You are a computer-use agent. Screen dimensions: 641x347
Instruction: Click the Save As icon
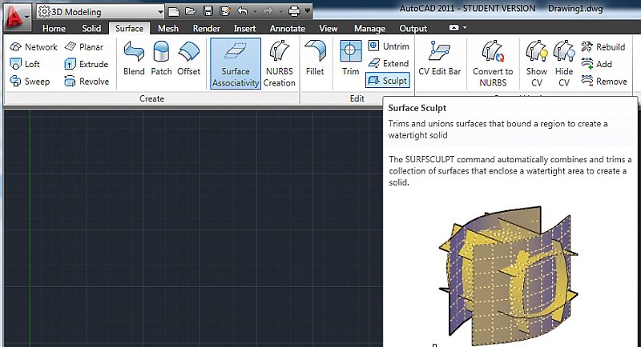point(225,11)
